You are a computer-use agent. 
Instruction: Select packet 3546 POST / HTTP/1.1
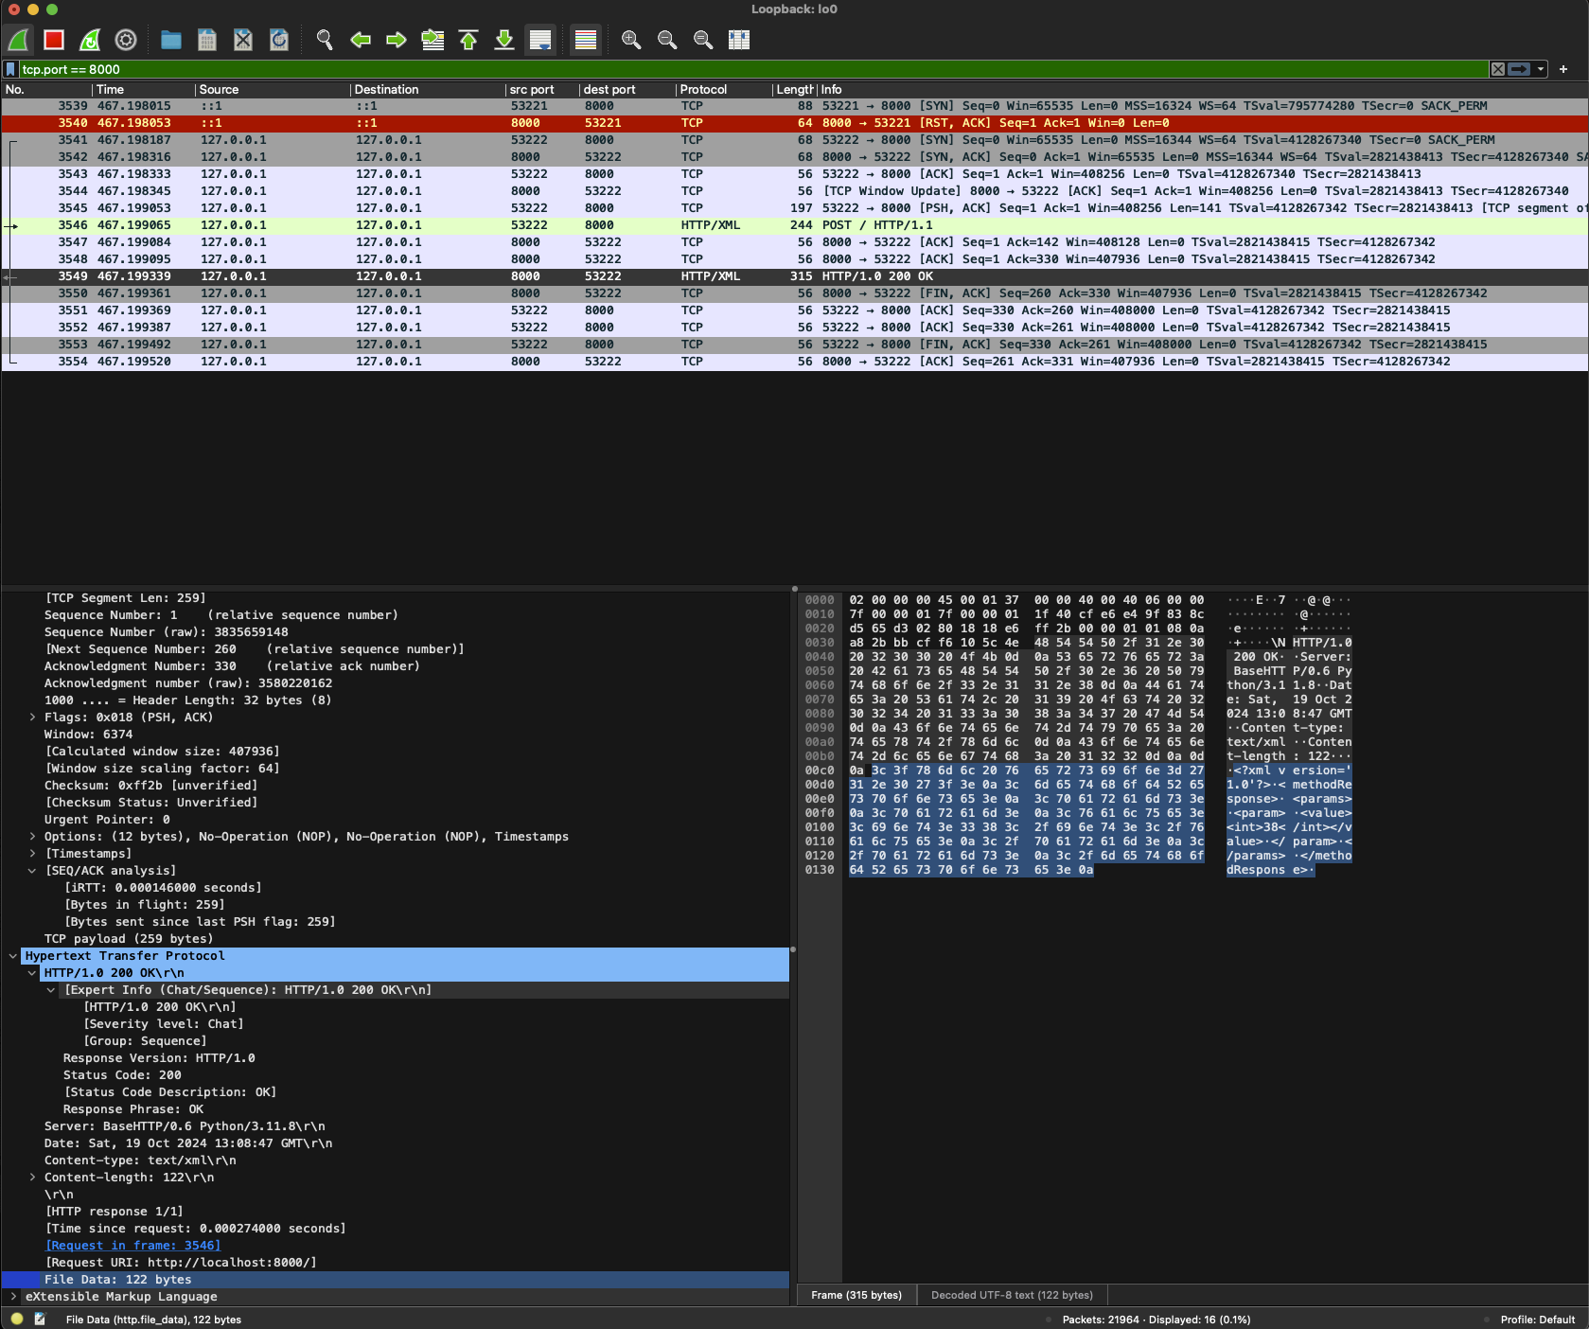click(795, 225)
